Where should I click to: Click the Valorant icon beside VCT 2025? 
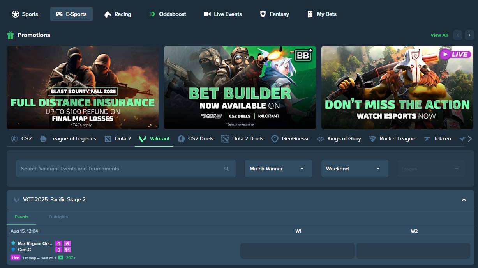17,200
